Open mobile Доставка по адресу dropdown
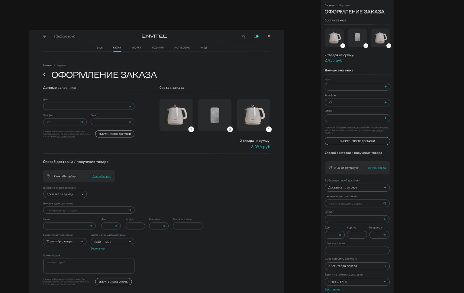 (x=357, y=187)
